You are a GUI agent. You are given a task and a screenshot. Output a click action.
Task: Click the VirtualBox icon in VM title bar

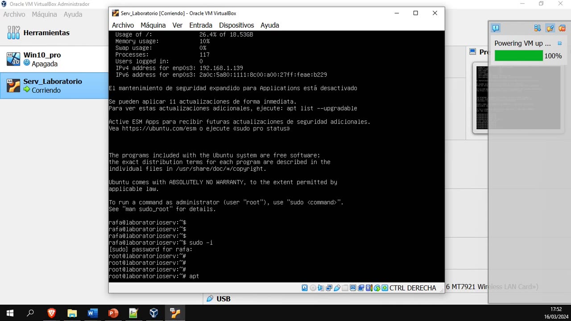pyautogui.click(x=115, y=13)
